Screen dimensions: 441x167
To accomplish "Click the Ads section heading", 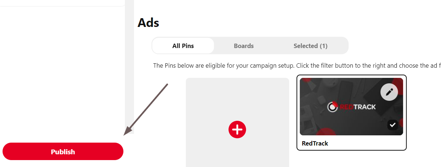I will tap(148, 23).
